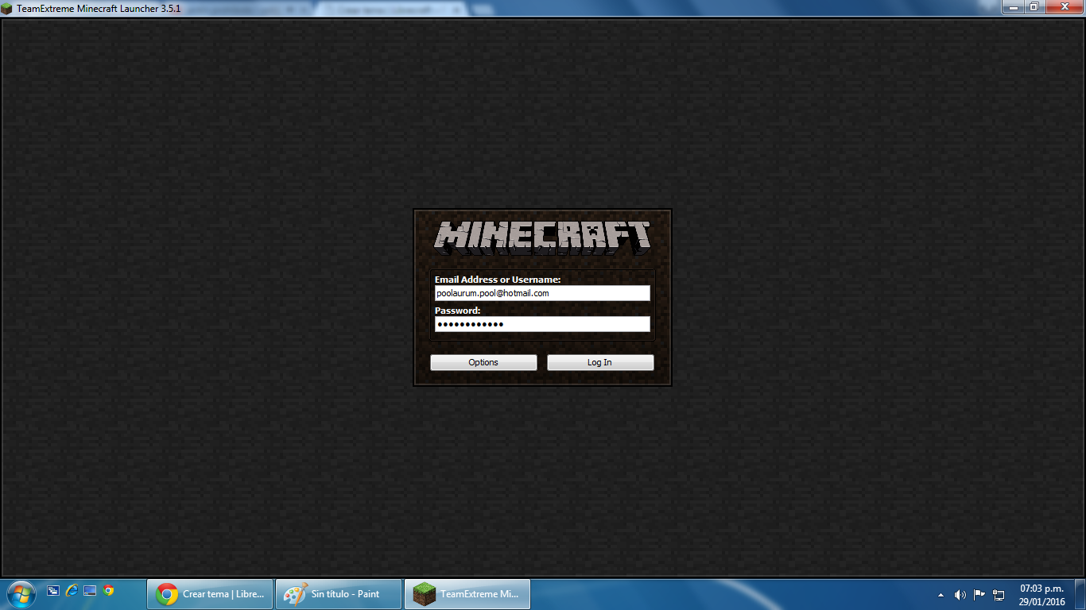Close the TeamExtreme Minecraft Launcher window

pos(1064,7)
